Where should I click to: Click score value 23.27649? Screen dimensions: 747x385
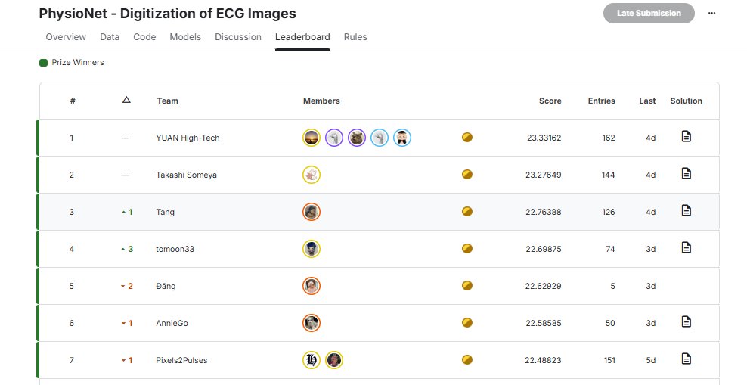click(544, 175)
